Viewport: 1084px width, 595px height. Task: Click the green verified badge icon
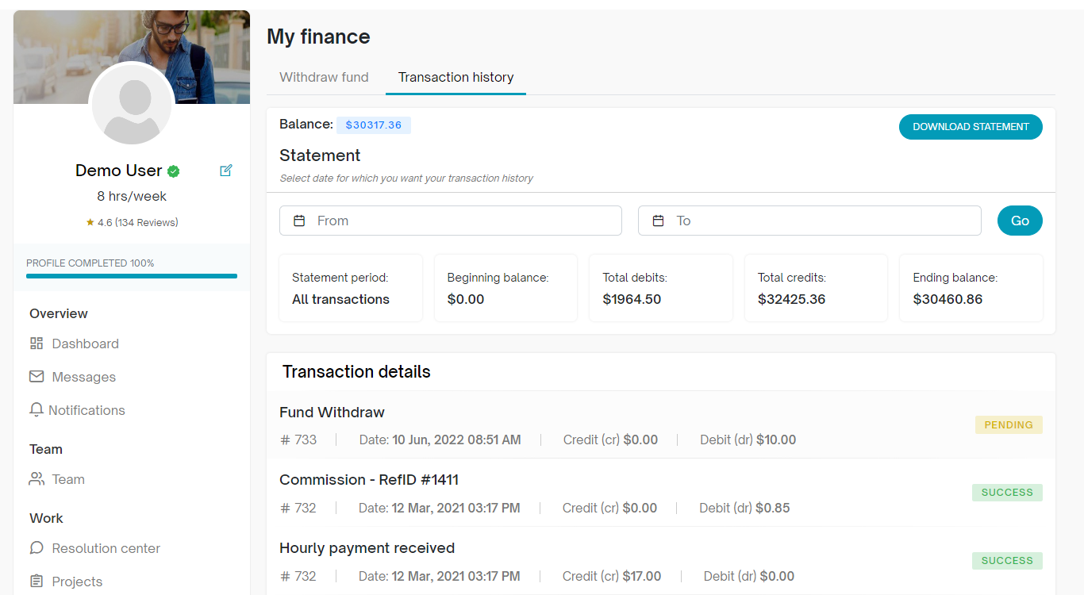[174, 171]
